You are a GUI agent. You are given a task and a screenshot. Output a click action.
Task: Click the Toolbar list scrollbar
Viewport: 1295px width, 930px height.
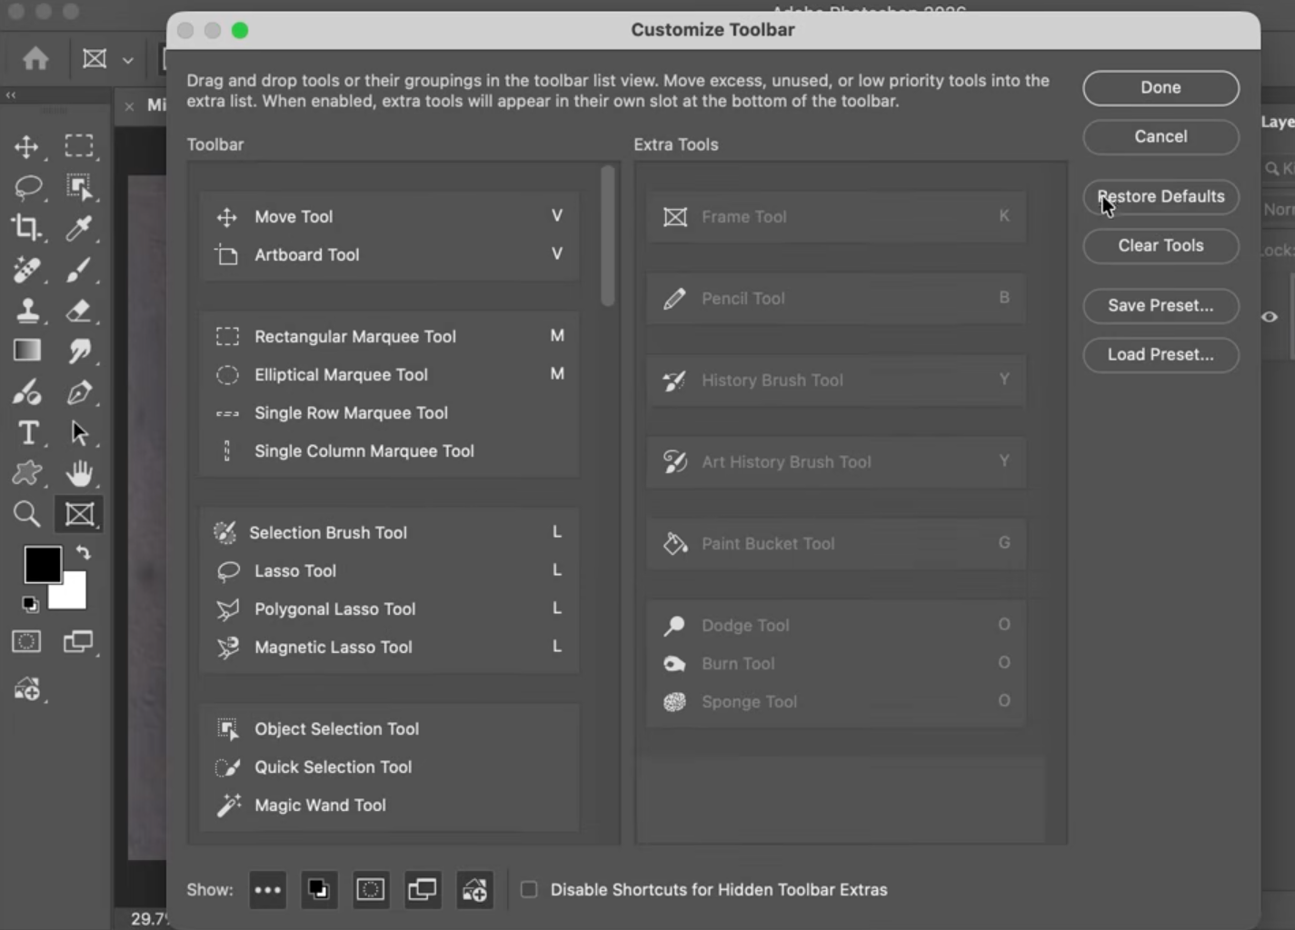tap(608, 236)
